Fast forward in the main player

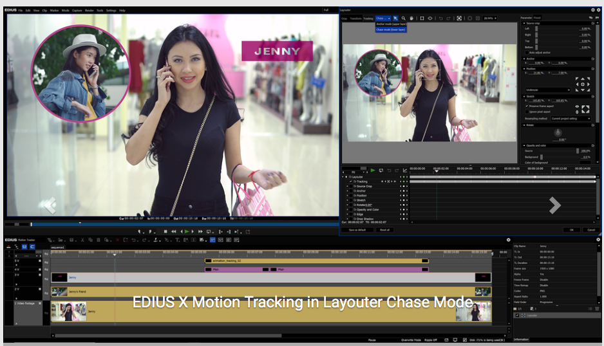200,232
